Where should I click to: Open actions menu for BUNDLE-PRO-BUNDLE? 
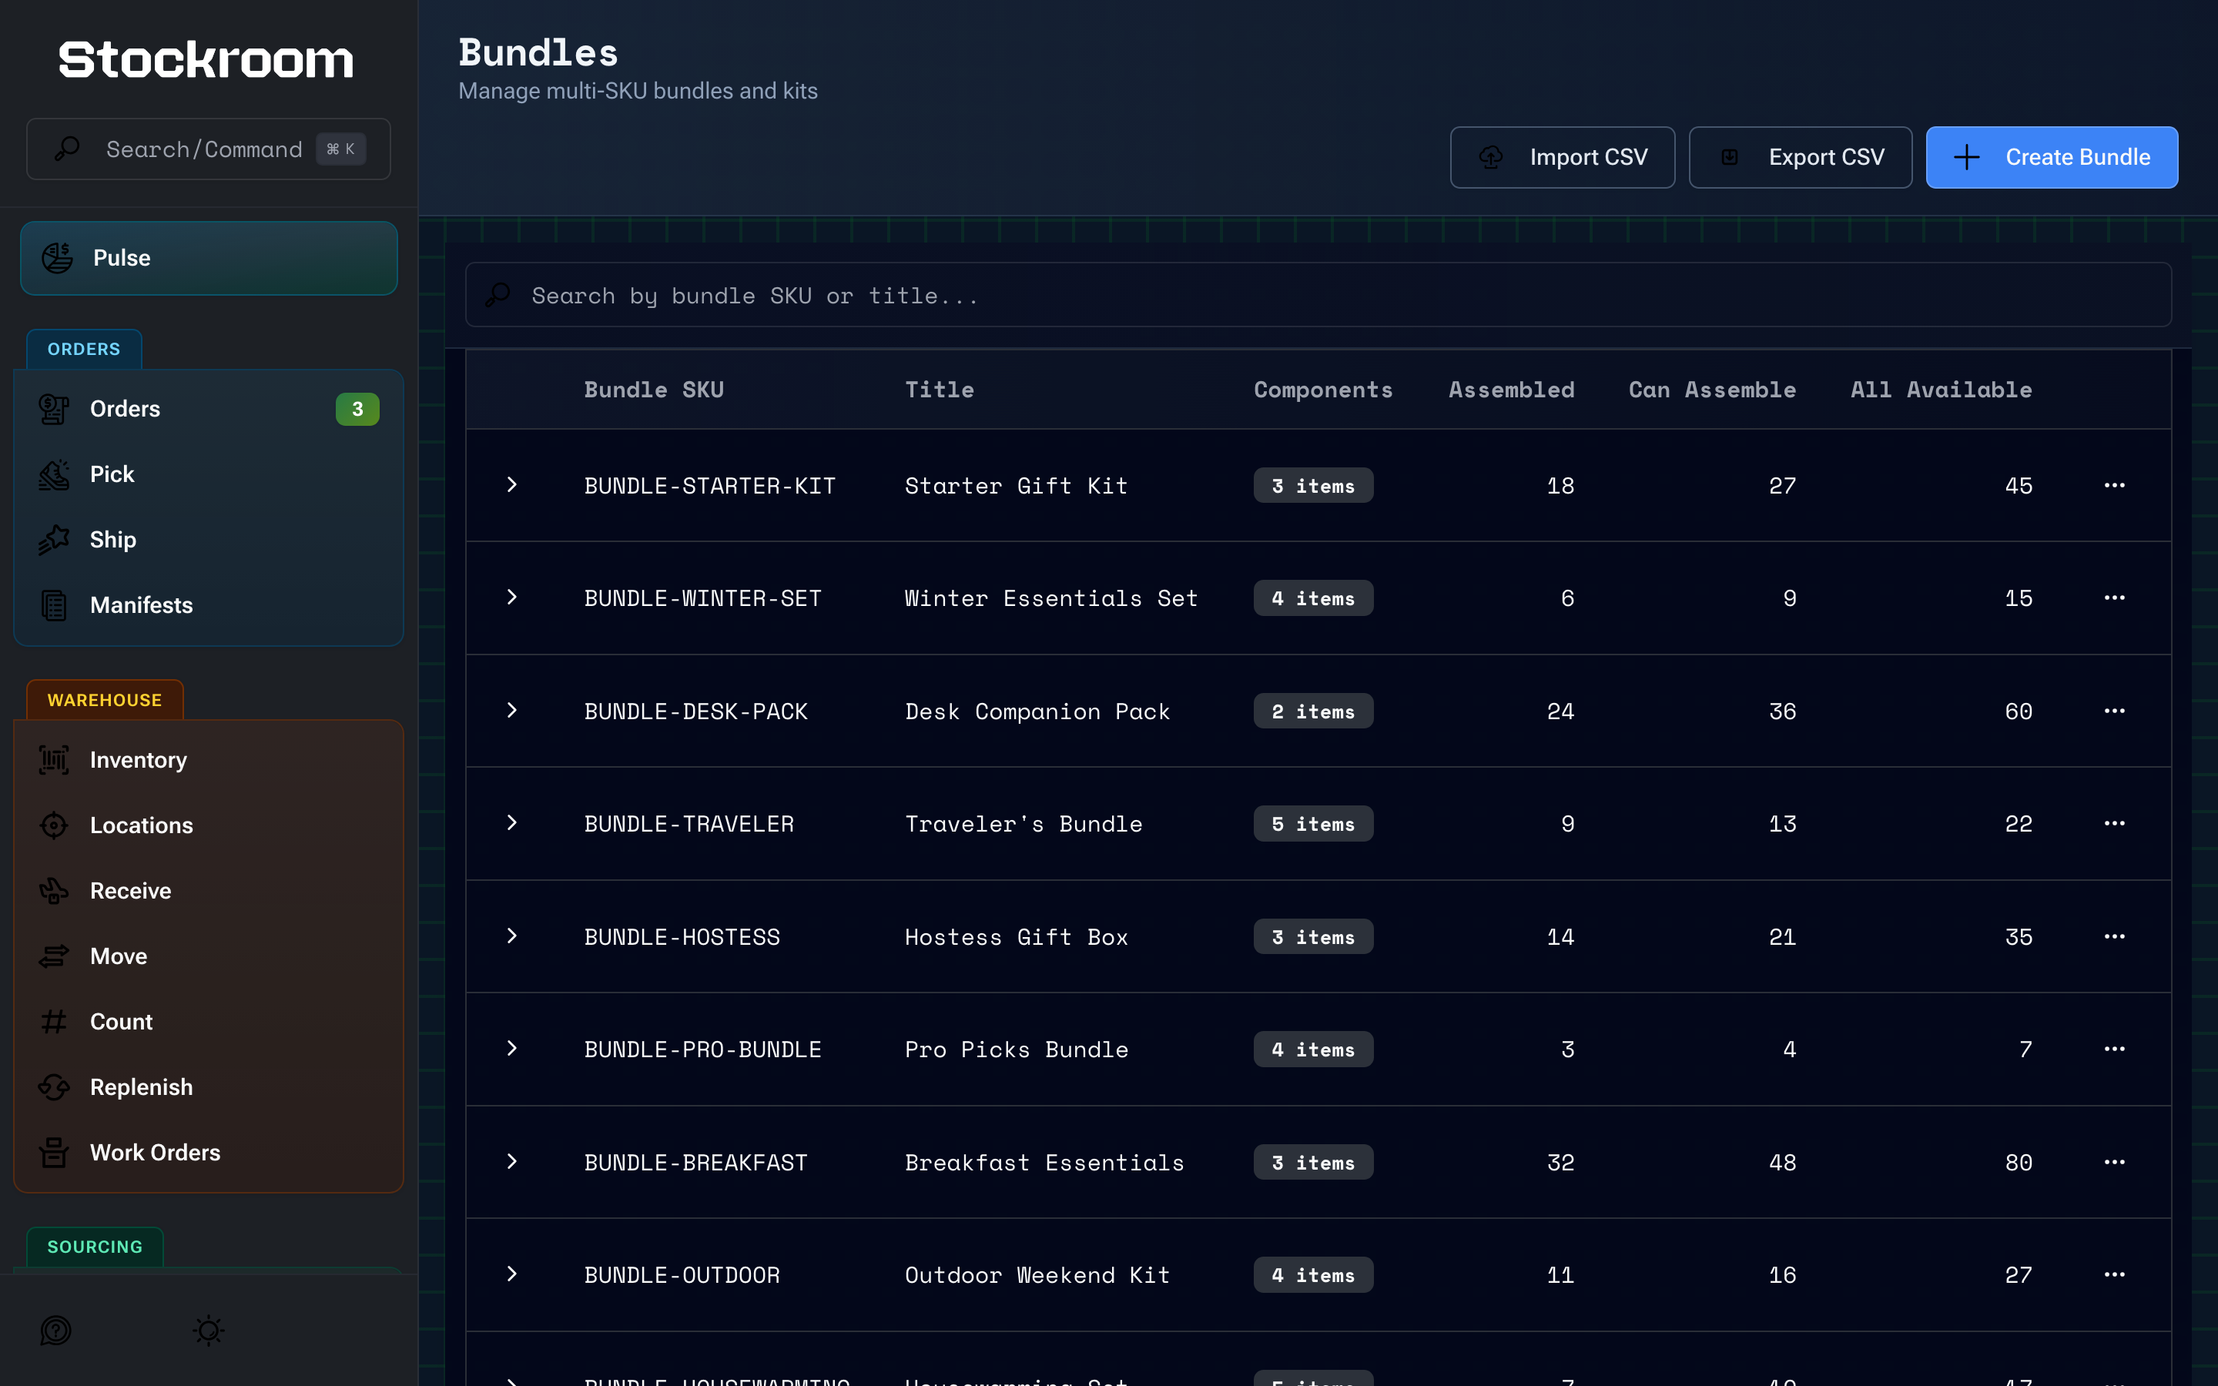click(2115, 1049)
